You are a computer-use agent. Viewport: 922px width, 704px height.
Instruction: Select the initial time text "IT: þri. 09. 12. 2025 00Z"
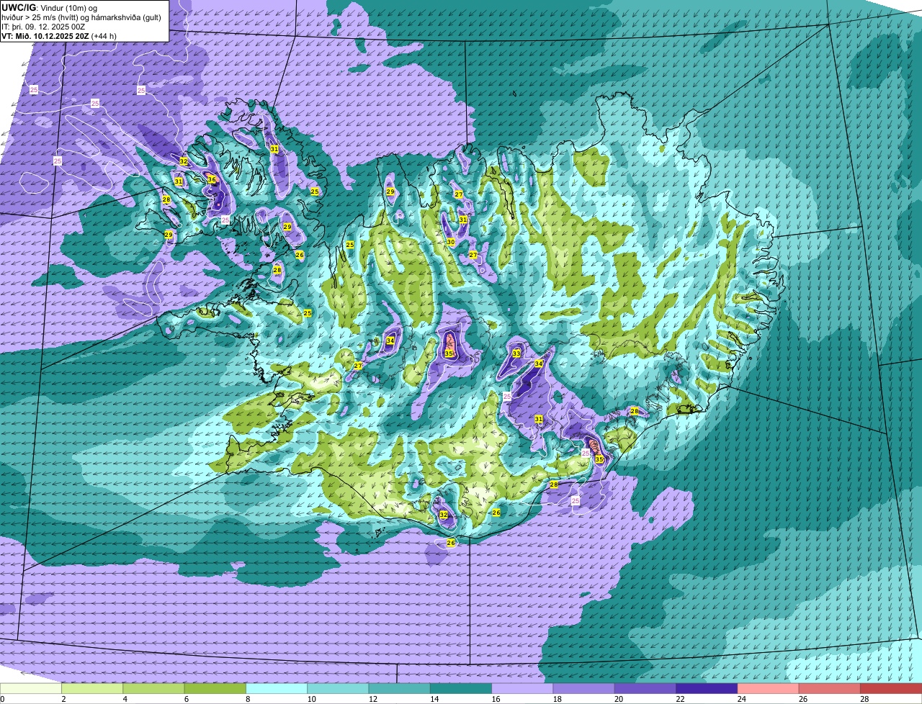[x=42, y=26]
